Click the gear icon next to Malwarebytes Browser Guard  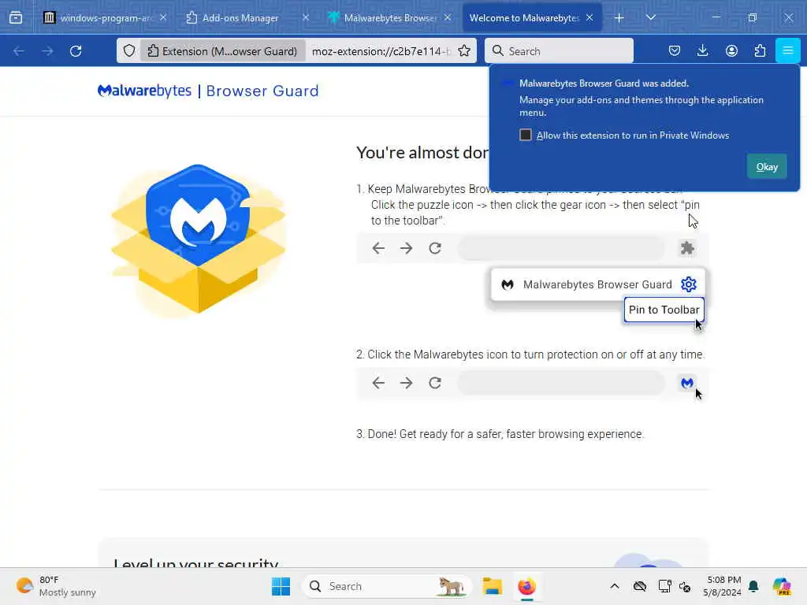click(x=689, y=284)
